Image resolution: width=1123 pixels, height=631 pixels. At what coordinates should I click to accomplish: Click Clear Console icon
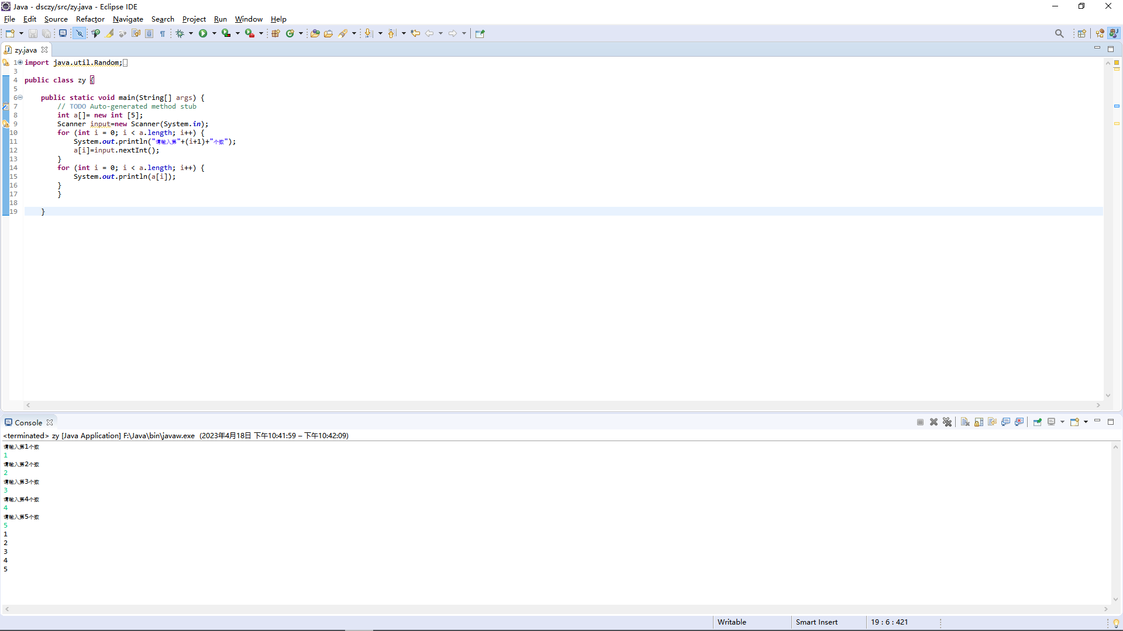pyautogui.click(x=965, y=422)
